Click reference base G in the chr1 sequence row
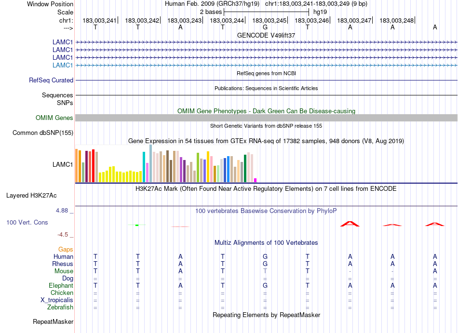 click(265, 27)
